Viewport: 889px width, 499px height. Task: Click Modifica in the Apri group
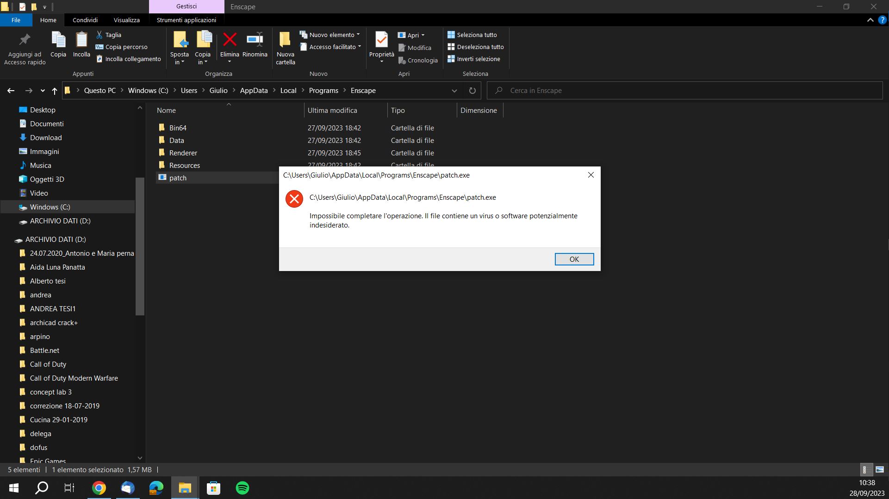pos(415,48)
